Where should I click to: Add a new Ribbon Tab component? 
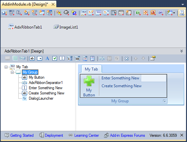pyautogui.click(x=84, y=13)
